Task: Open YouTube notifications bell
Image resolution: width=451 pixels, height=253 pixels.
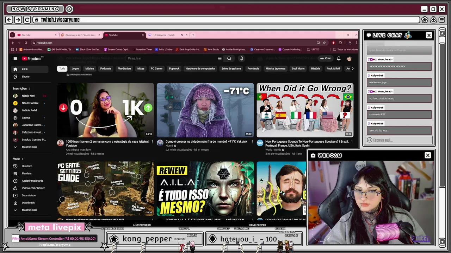Action: tap(339, 59)
